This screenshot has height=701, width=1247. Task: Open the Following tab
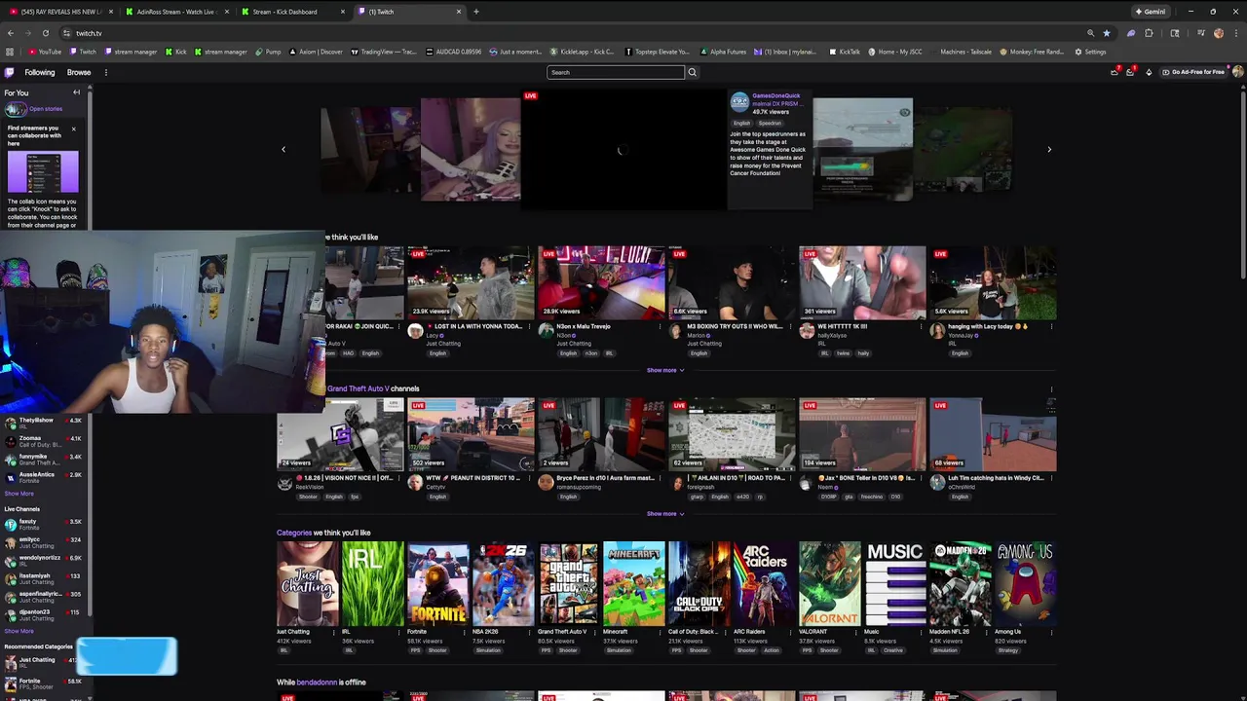[x=40, y=72]
